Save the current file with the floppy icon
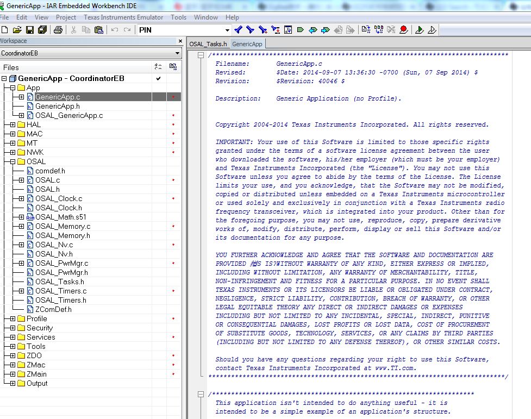 (30, 30)
